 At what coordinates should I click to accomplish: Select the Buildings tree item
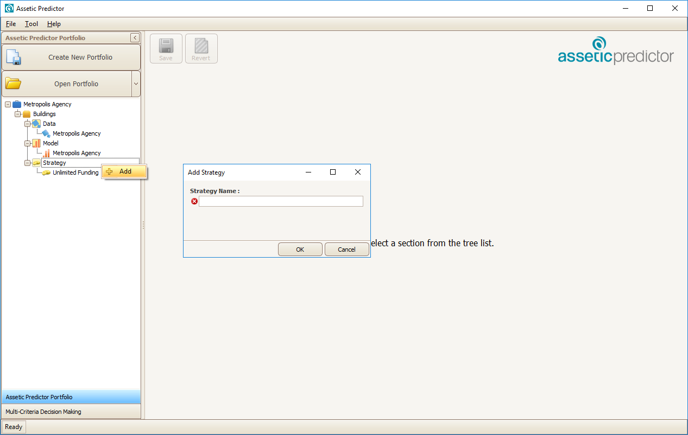click(x=45, y=114)
